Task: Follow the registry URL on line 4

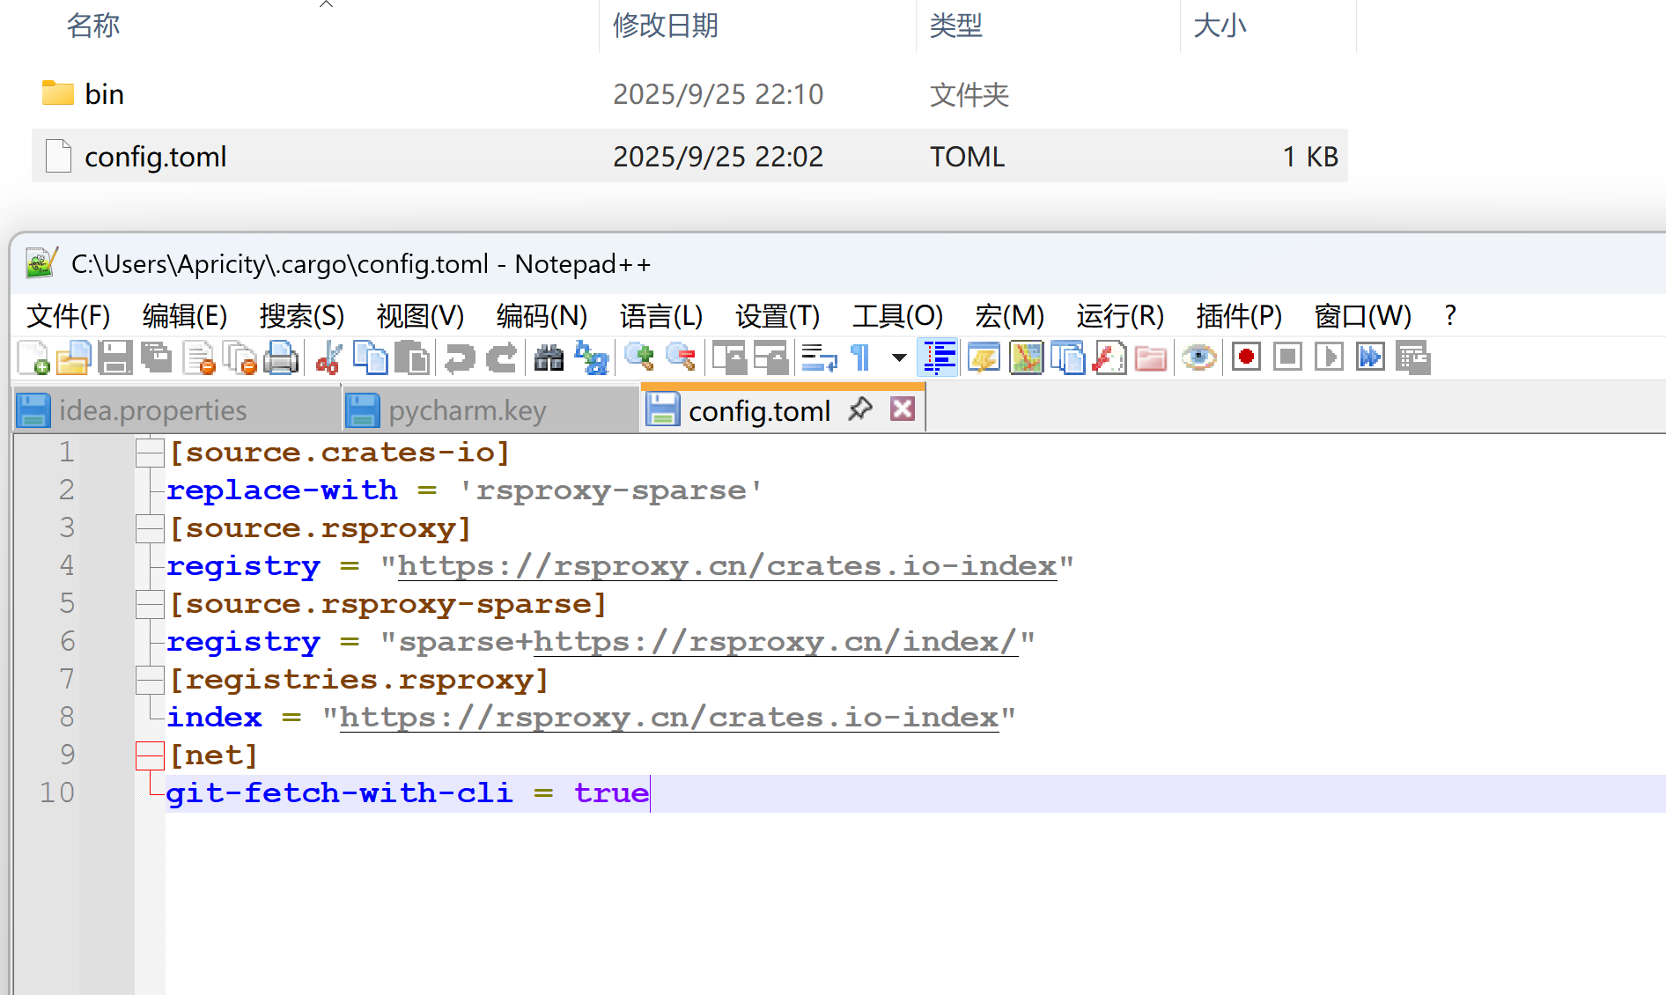Action: [727, 566]
